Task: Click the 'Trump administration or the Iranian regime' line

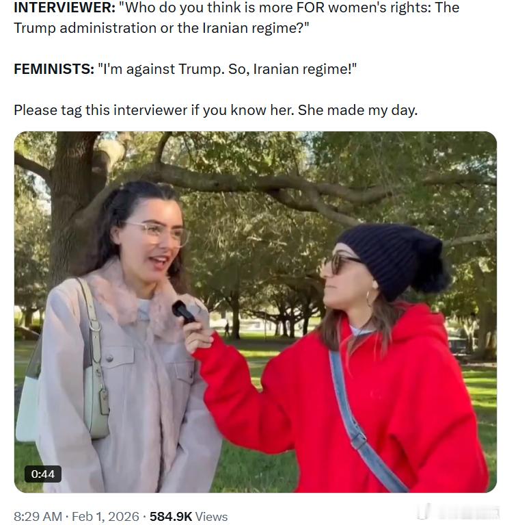Action: (161, 28)
